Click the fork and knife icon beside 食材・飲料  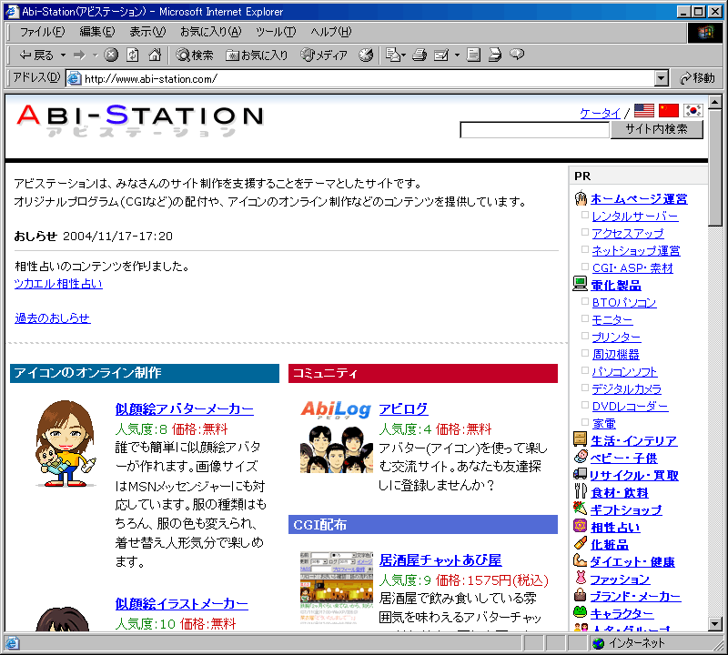tap(581, 491)
